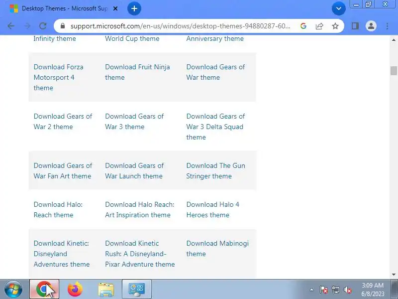Click the muted volume tray icon
This screenshot has width=398, height=299.
[347, 290]
